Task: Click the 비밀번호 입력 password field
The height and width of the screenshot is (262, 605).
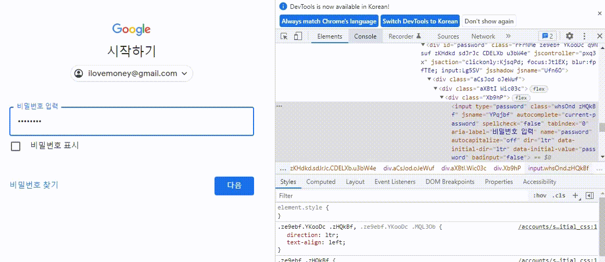Action: [x=132, y=121]
